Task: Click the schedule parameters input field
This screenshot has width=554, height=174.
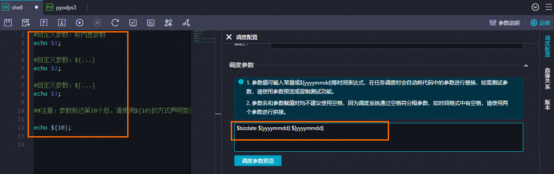Action: tap(378, 137)
